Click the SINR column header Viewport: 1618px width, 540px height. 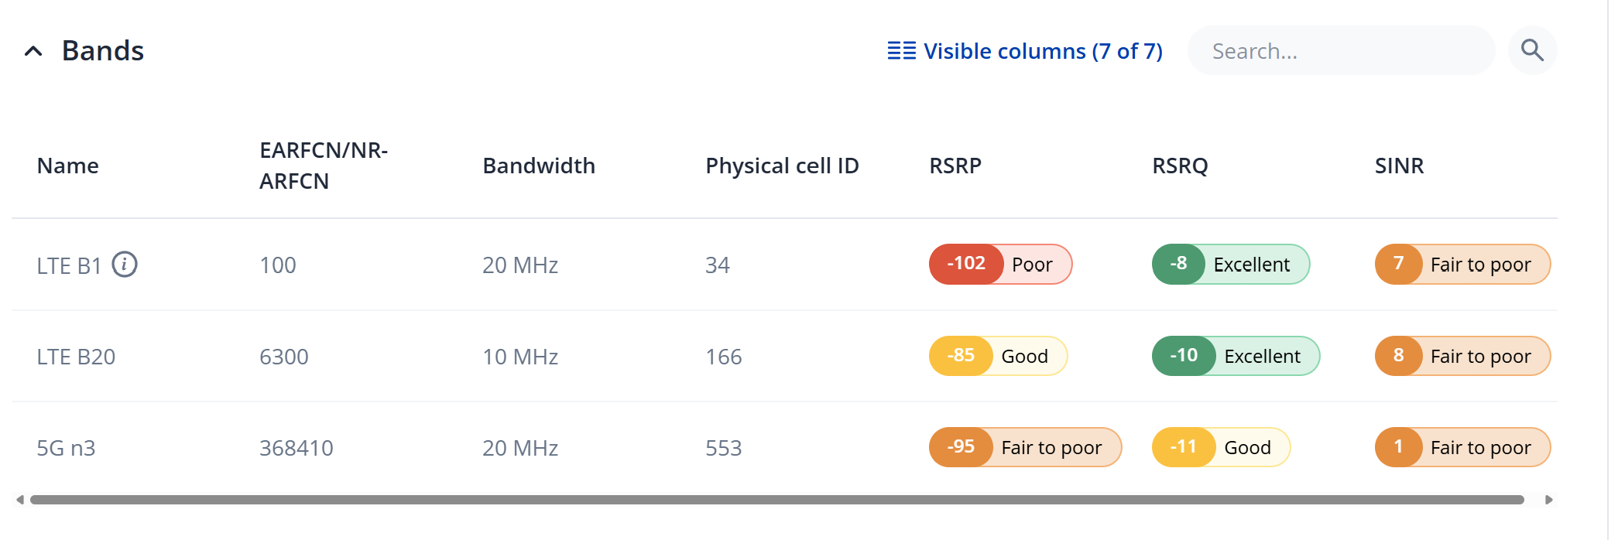1399,166
